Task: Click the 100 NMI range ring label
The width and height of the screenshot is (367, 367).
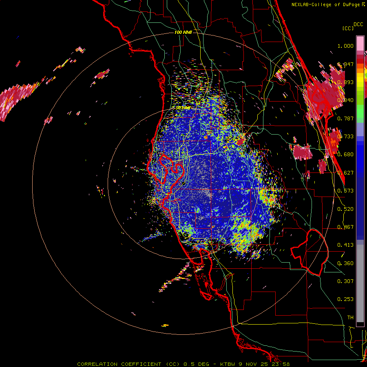Action: pyautogui.click(x=183, y=32)
